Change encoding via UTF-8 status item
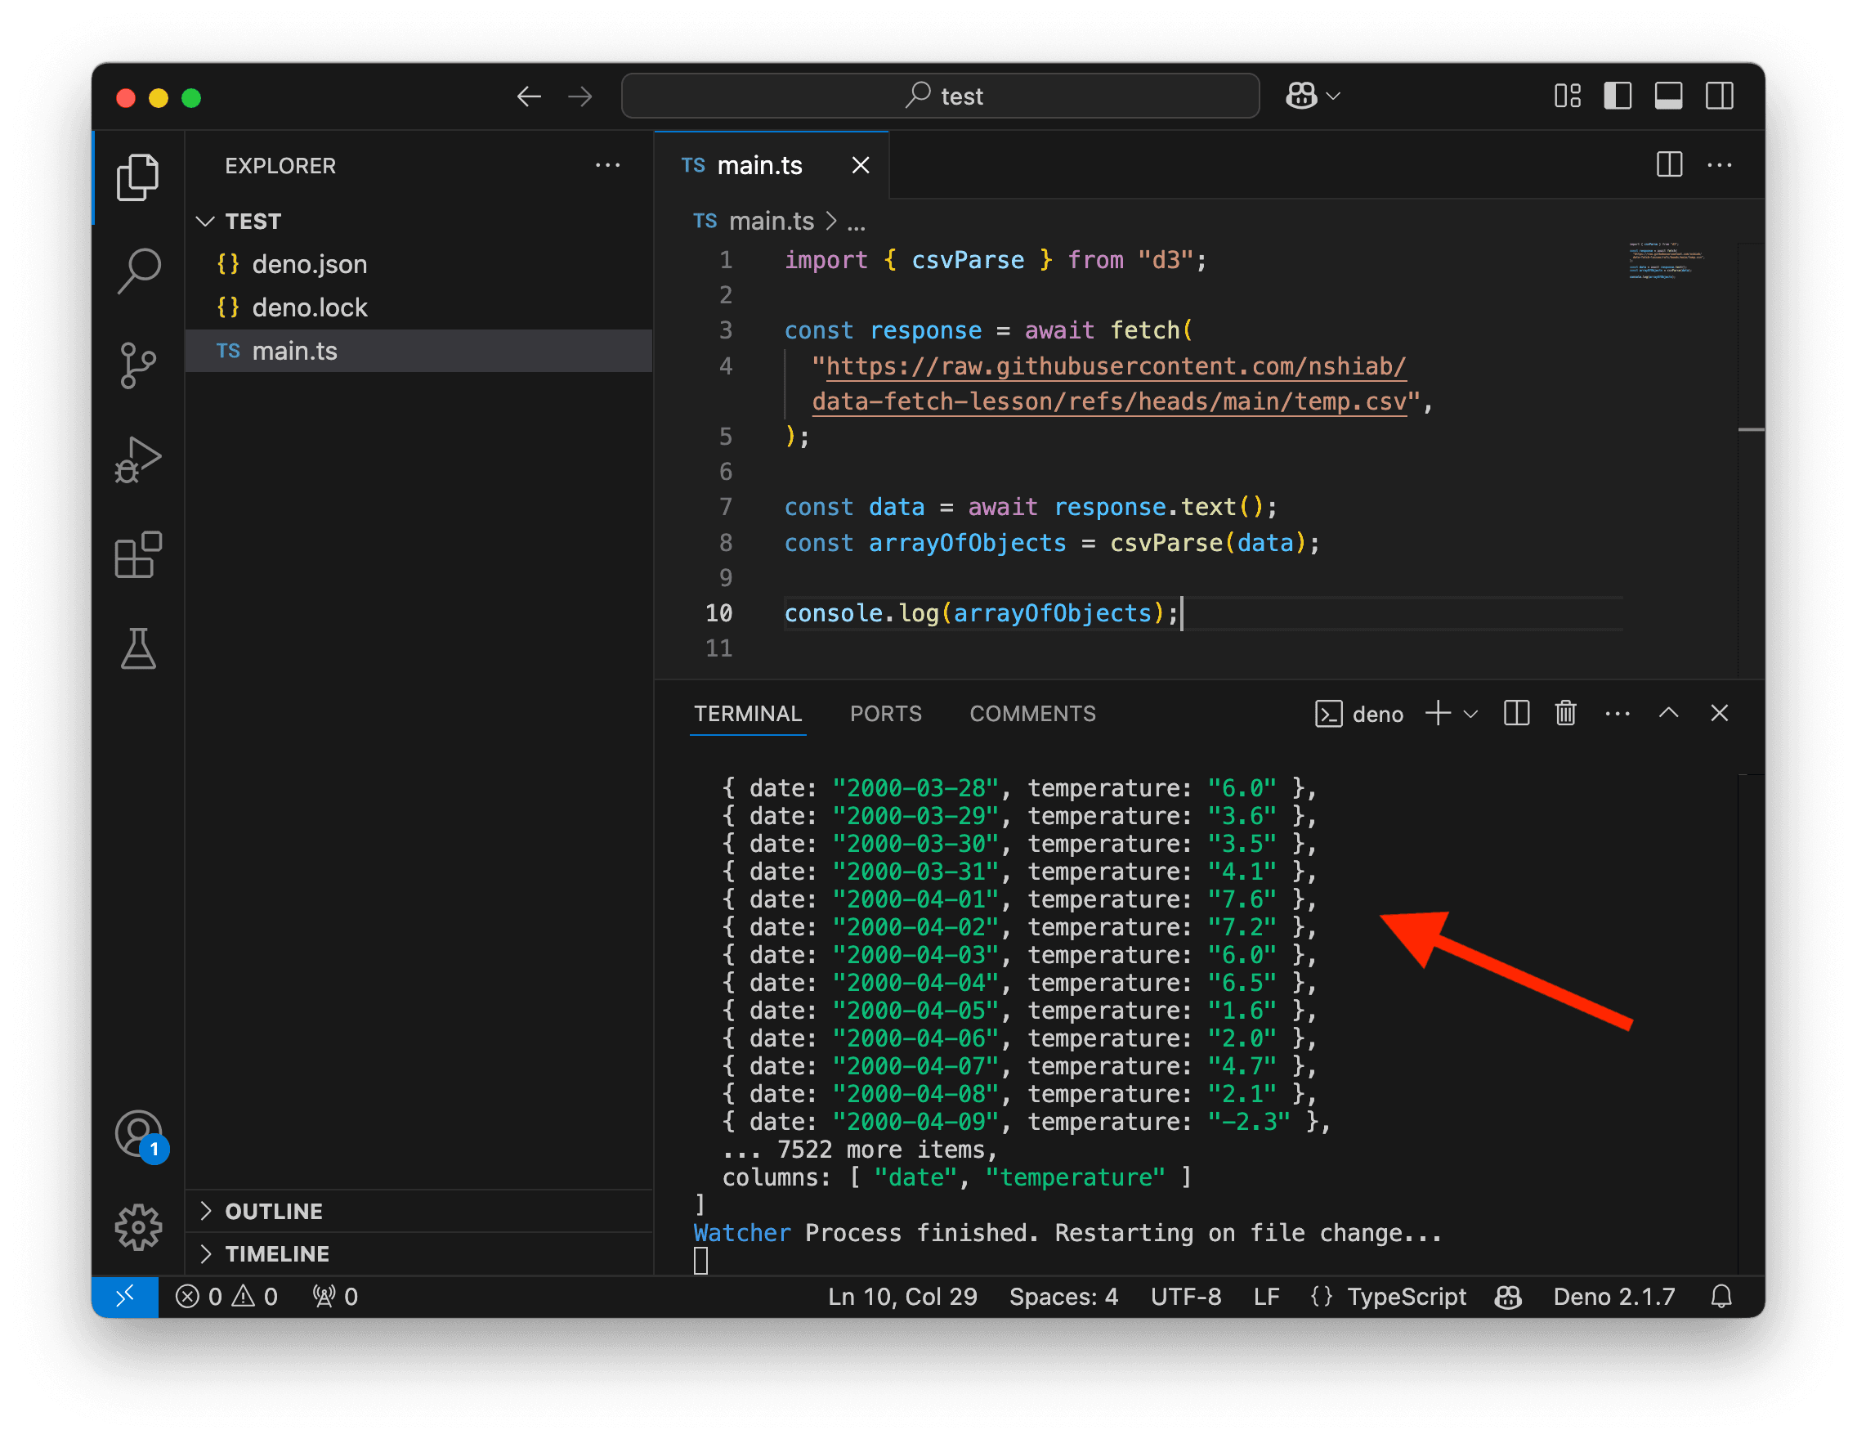The height and width of the screenshot is (1439, 1857). tap(1185, 1296)
